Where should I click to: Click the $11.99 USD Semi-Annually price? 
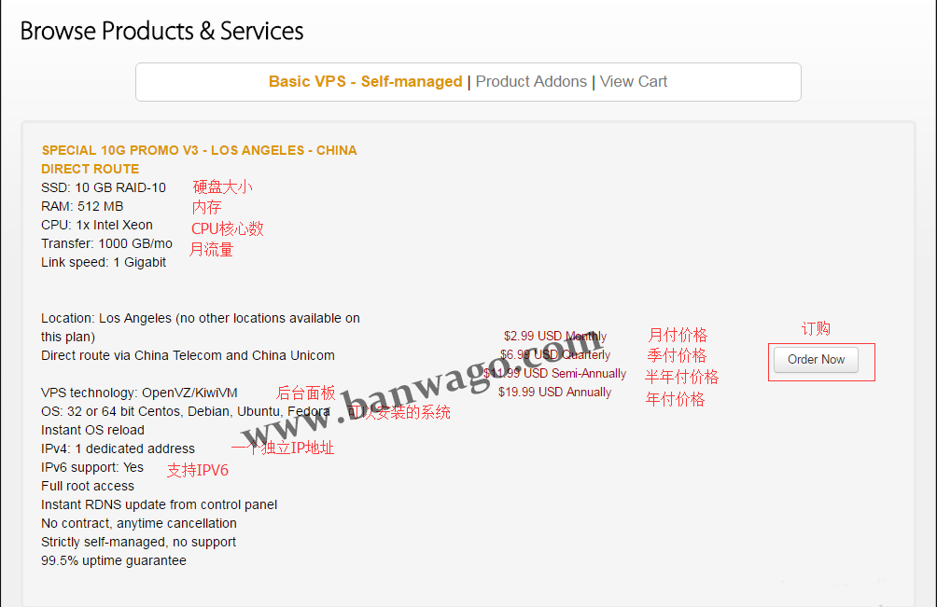click(x=555, y=374)
